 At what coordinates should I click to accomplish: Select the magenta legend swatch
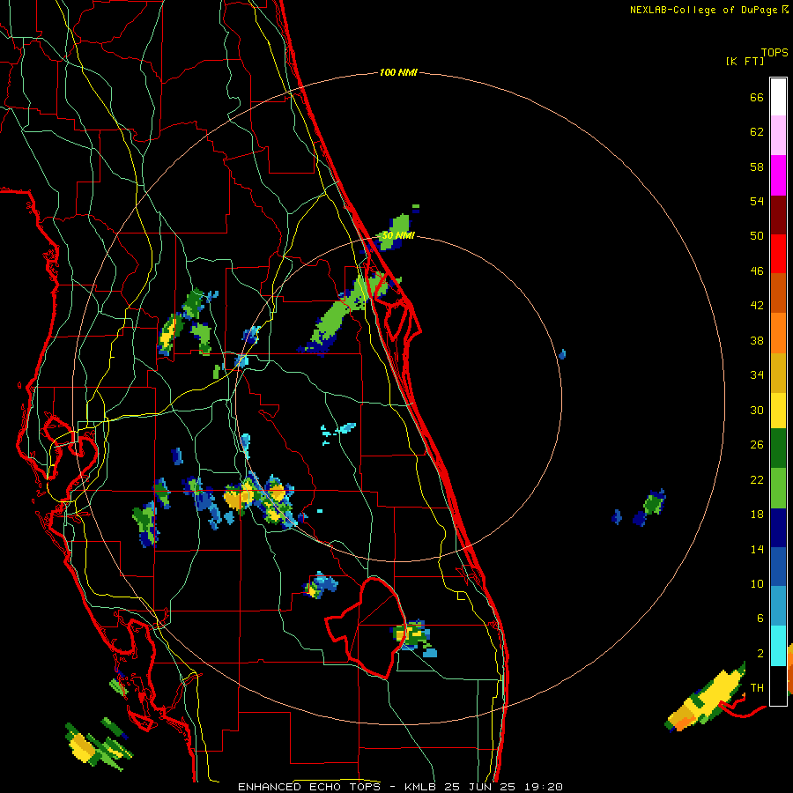coord(778,175)
